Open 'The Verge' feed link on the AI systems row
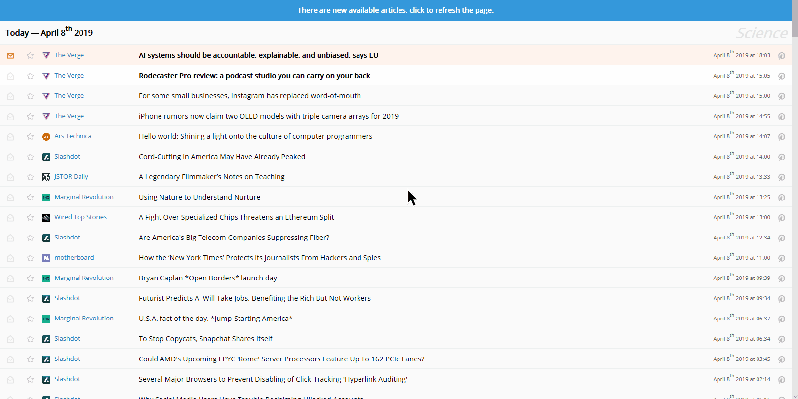This screenshot has height=399, width=798. click(69, 55)
